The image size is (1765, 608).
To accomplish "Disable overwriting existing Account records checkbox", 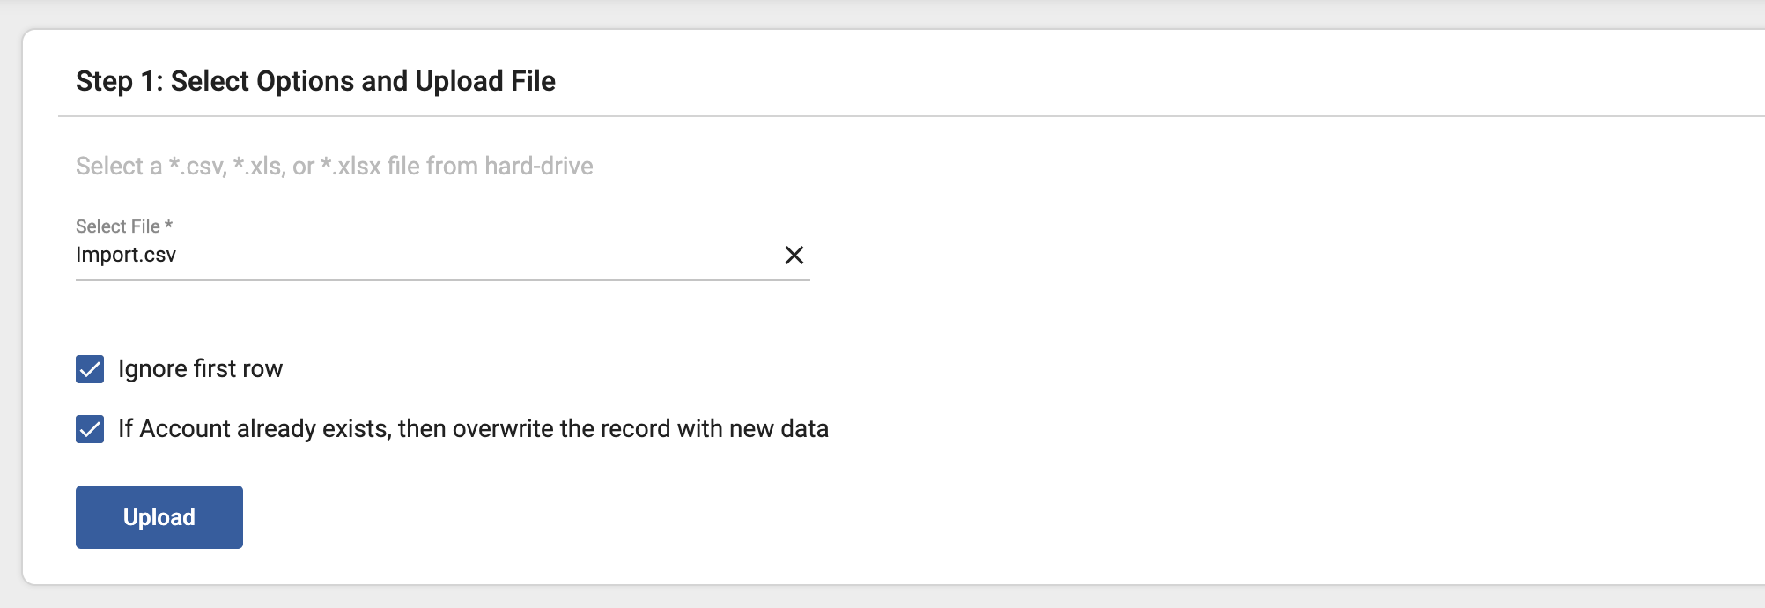I will tap(90, 429).
